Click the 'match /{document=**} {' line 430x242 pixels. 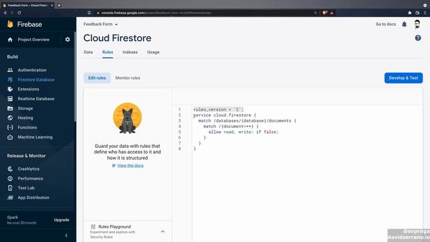[230, 126]
